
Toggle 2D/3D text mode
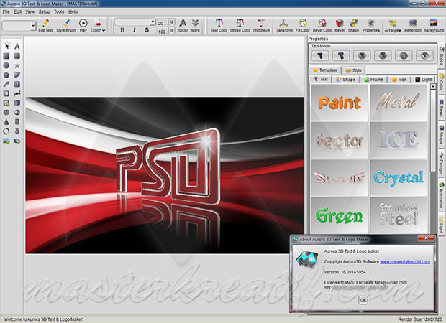pos(183,26)
